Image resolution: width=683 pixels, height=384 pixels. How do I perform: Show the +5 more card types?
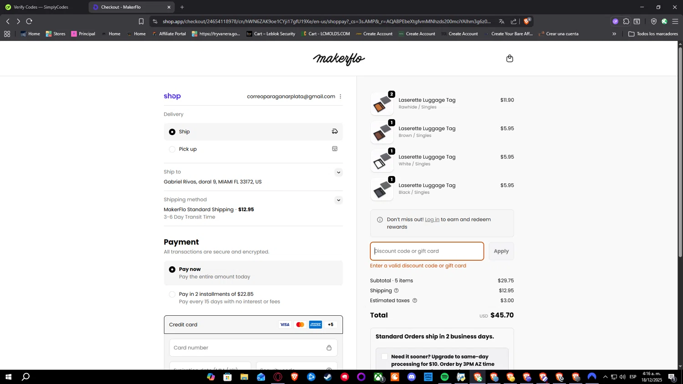click(x=331, y=325)
